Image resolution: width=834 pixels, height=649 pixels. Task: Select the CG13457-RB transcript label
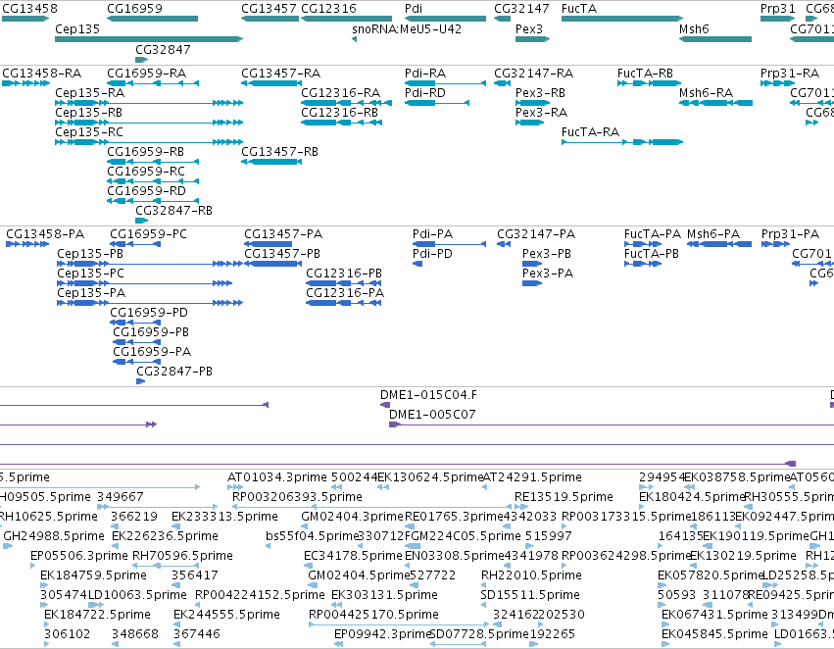click(279, 152)
